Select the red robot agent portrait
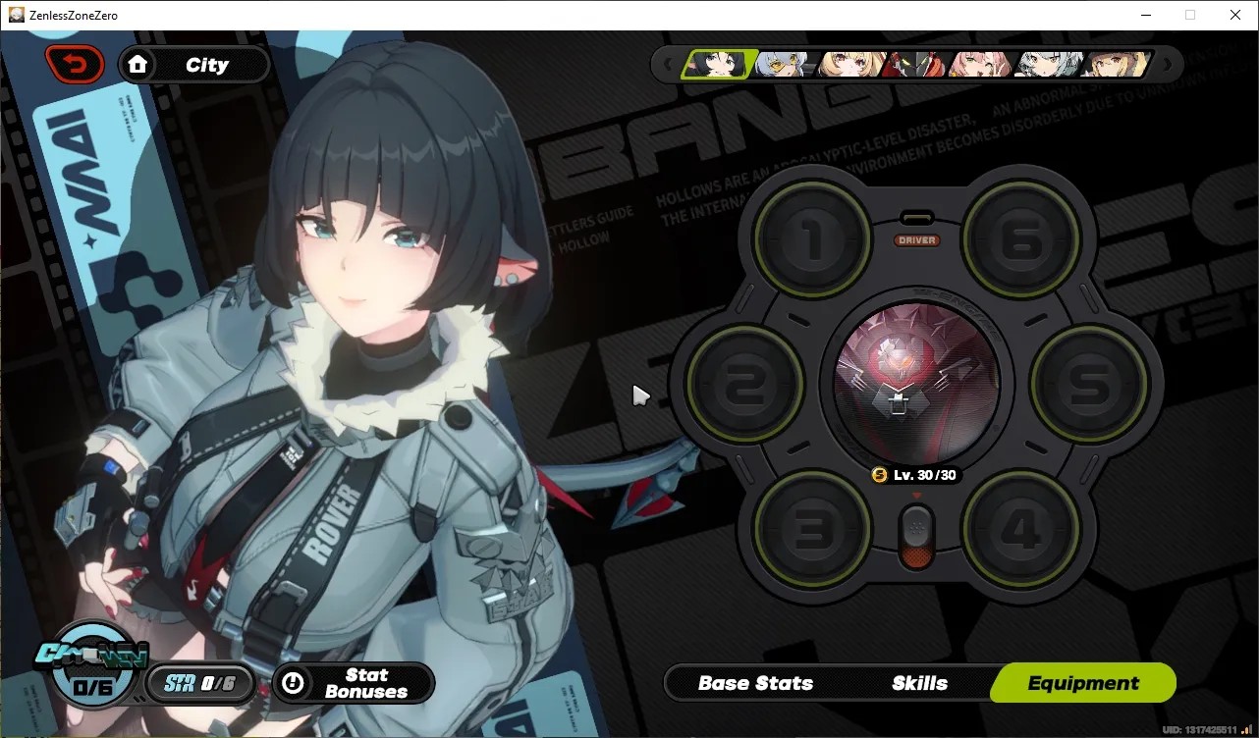 pos(915,65)
